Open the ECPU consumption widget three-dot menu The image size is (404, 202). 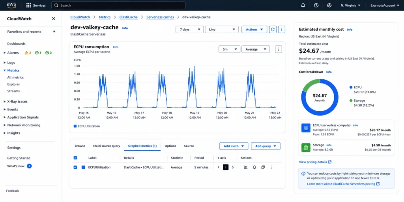[278, 49]
